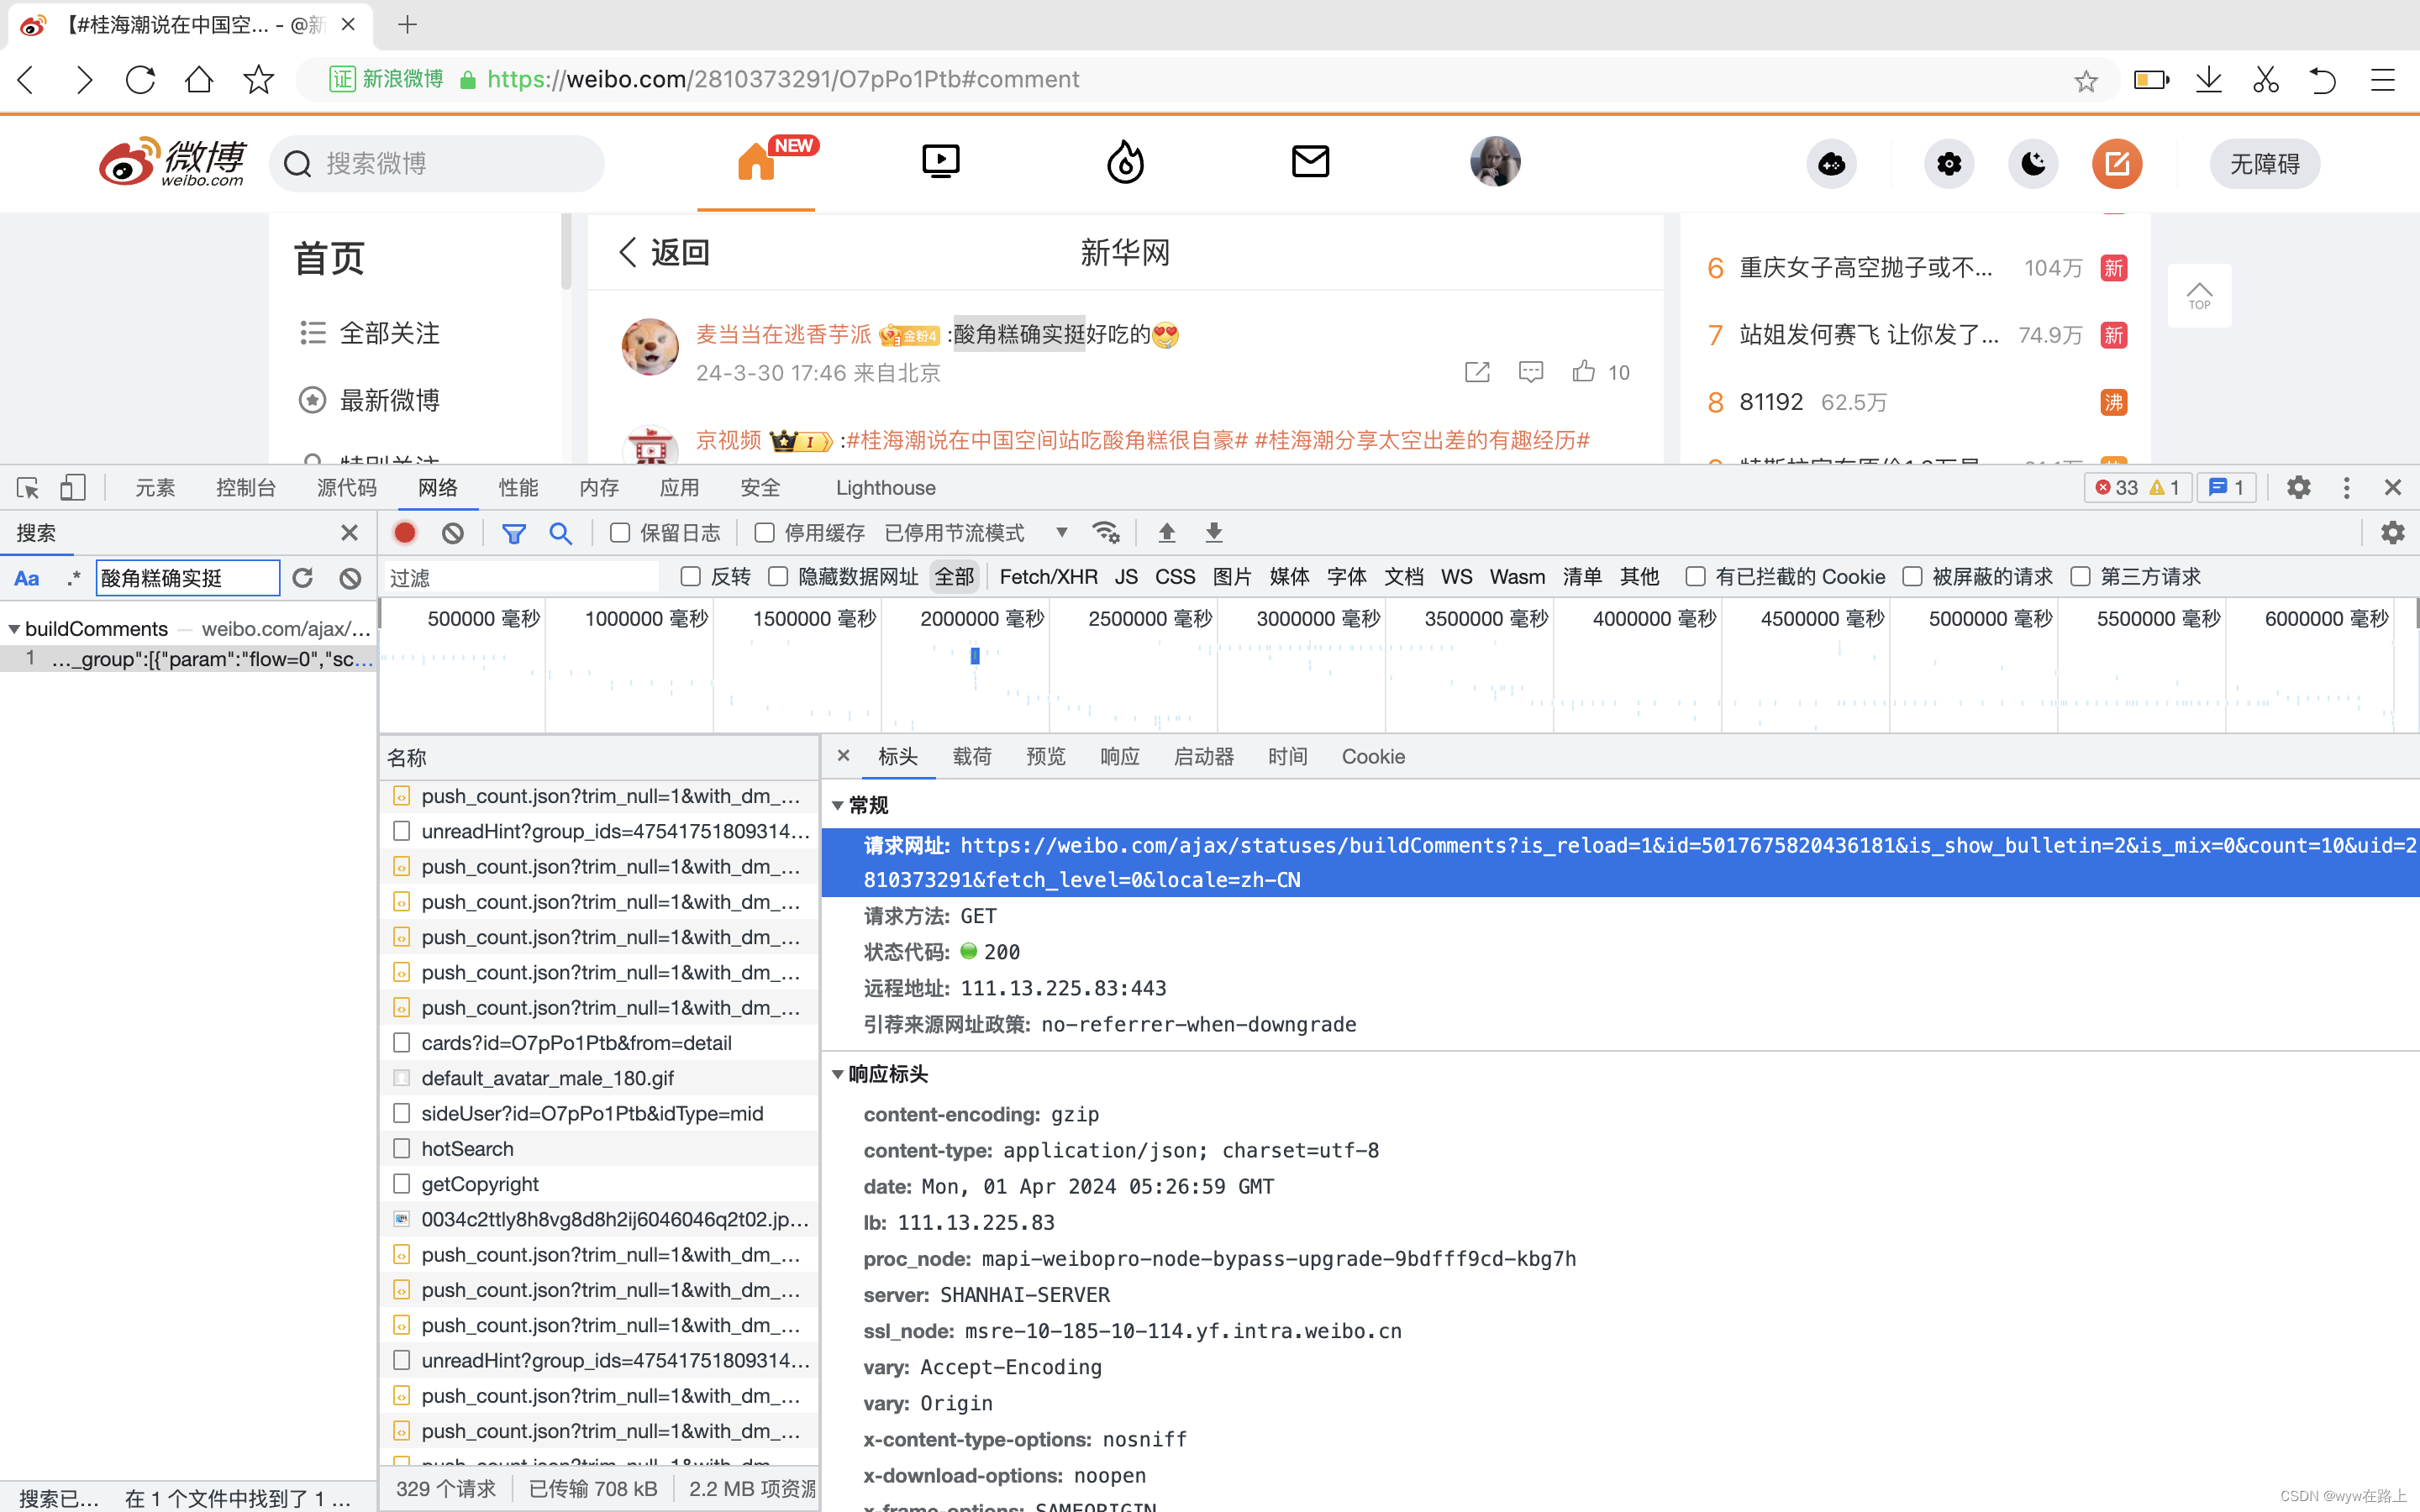2420x1512 pixels.
Task: Enable 停用缓存 checkbox
Action: click(764, 533)
